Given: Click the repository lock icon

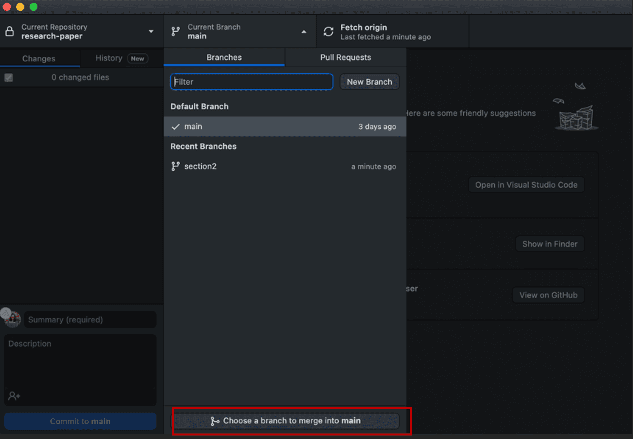Looking at the screenshot, I should tap(9, 32).
